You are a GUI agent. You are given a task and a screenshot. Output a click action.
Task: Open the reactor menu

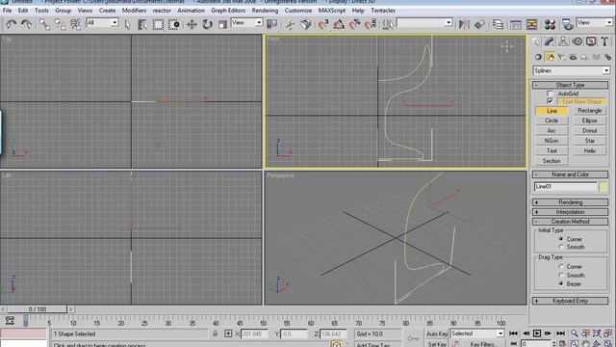162,11
